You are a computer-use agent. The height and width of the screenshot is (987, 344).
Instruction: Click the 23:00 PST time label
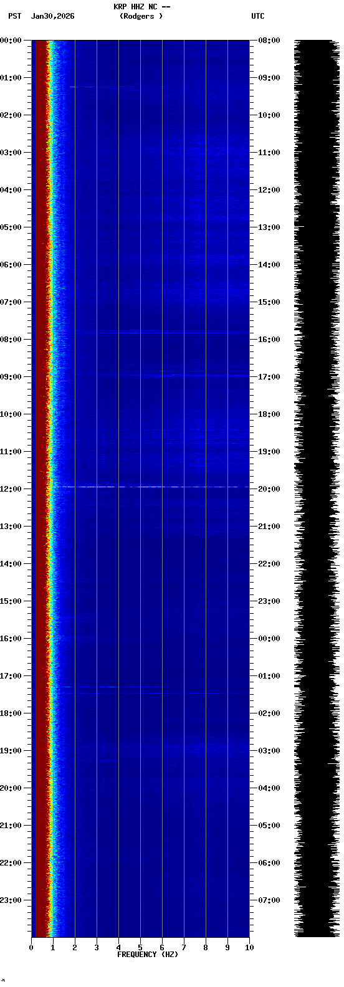pos(11,900)
